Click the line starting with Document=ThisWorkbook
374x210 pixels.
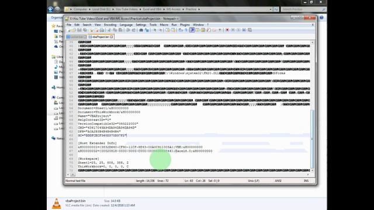109,112
